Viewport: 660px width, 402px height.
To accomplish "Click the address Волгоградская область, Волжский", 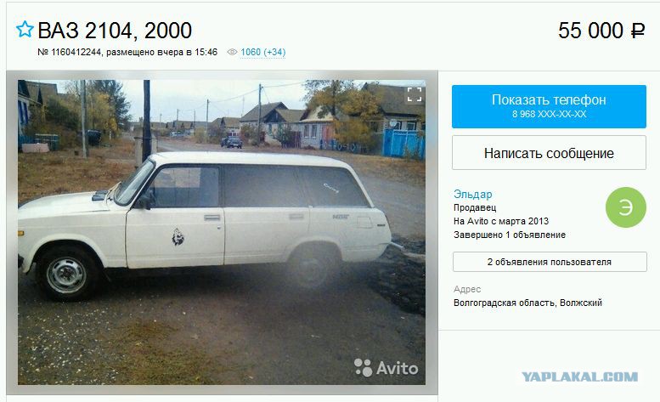I will (527, 303).
